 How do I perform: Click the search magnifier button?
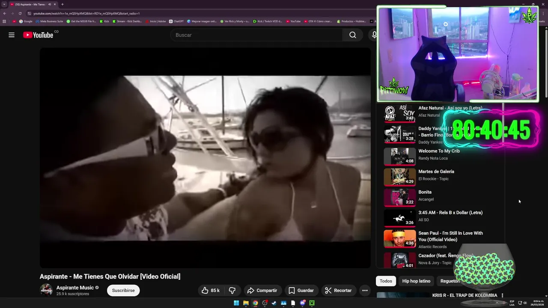pyautogui.click(x=352, y=35)
